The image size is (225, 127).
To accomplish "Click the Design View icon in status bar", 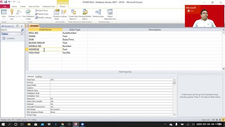I will (x=223, y=120).
